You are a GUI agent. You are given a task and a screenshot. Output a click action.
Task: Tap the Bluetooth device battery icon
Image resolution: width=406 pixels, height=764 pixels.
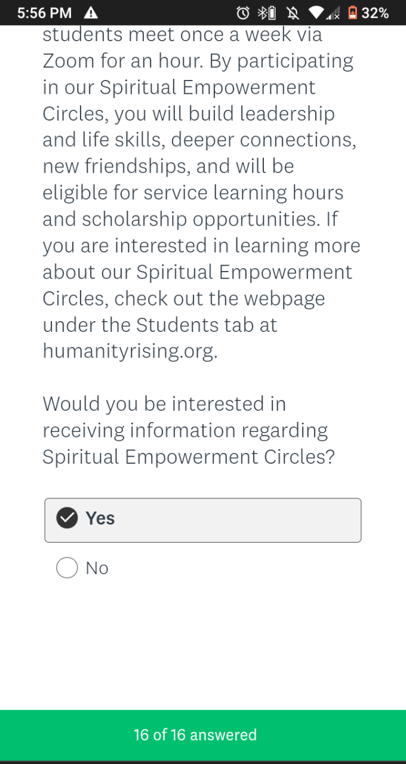tap(272, 13)
